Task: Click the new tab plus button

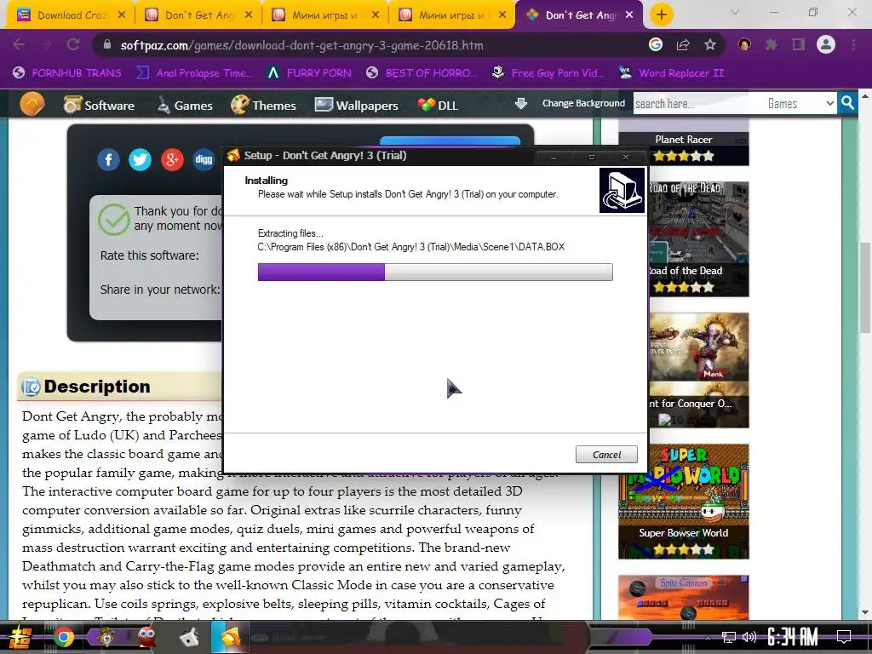Action: [661, 14]
